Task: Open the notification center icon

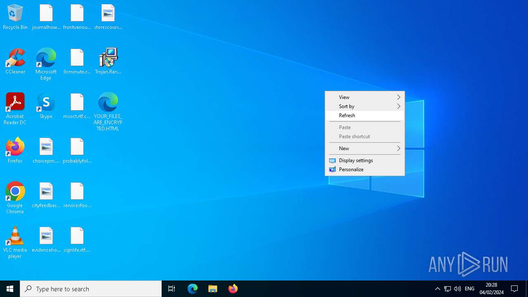Action: coord(515,289)
